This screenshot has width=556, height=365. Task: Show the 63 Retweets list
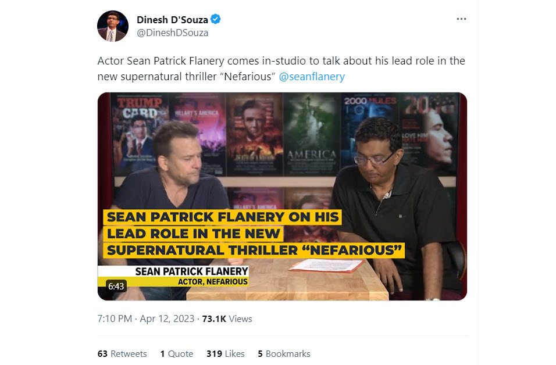(x=122, y=353)
